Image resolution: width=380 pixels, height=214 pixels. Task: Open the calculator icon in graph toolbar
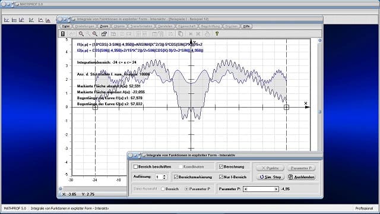click(63, 34)
